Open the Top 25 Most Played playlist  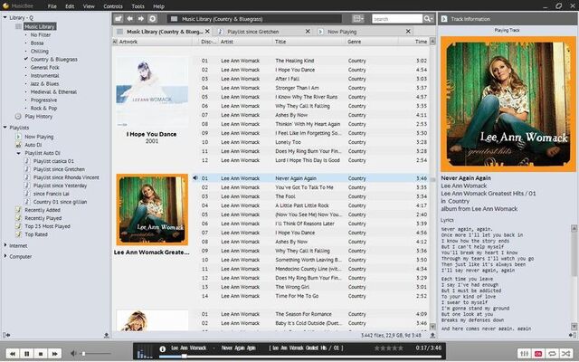coord(47,226)
